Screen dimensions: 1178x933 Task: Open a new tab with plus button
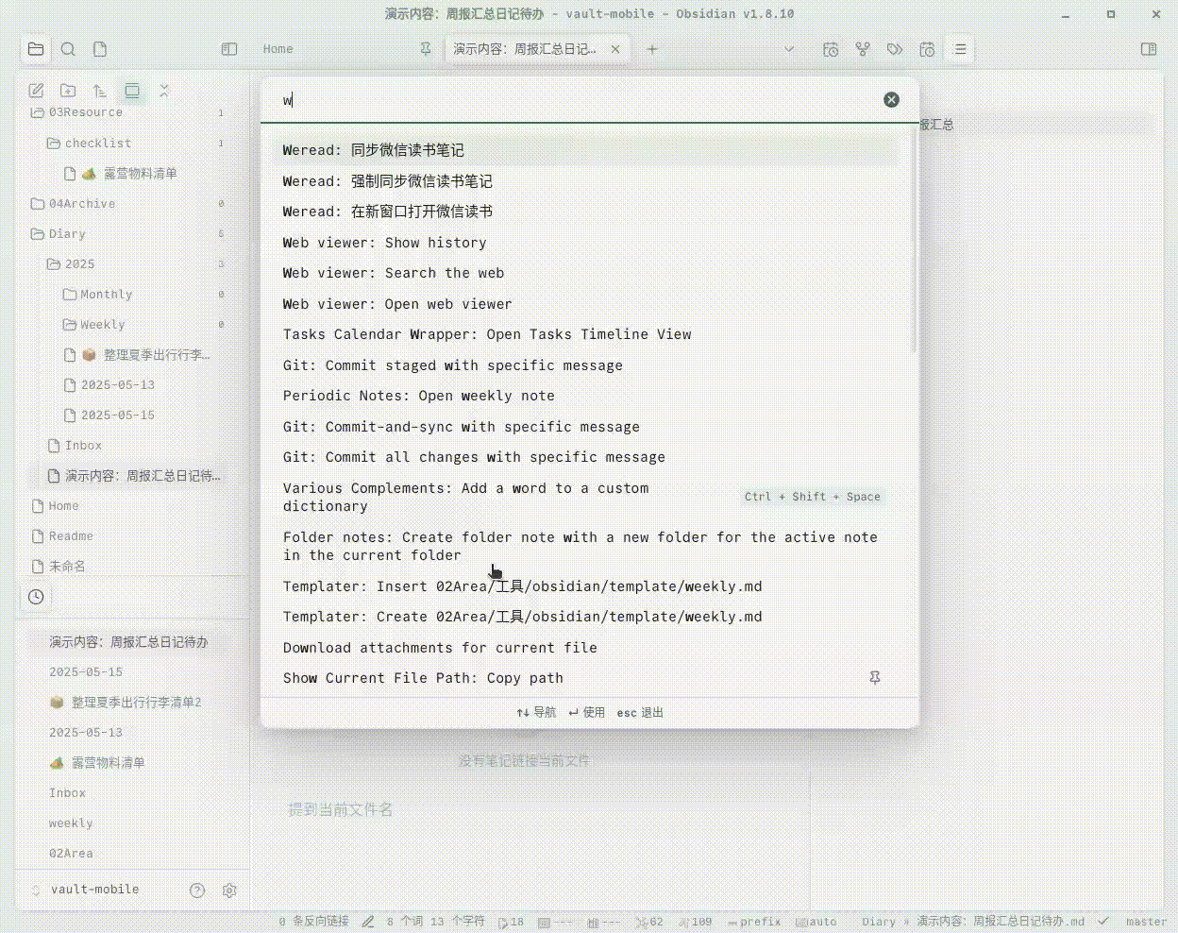652,49
